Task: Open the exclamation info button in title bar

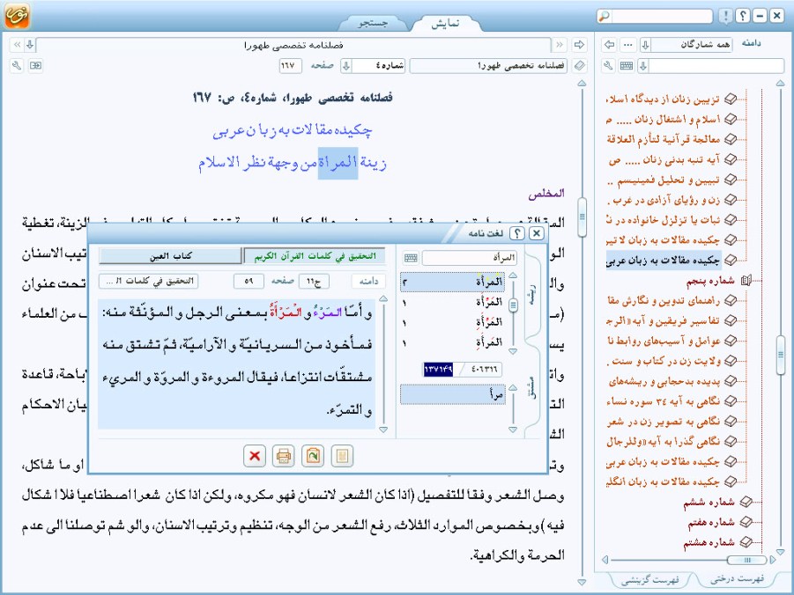Action: (x=725, y=16)
